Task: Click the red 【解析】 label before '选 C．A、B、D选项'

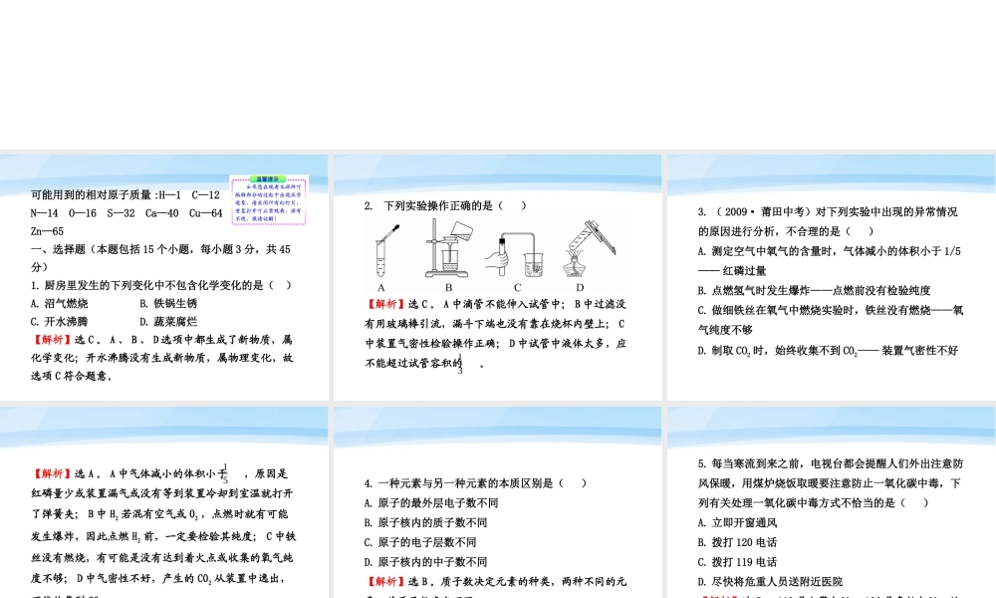Action: click(x=52, y=340)
